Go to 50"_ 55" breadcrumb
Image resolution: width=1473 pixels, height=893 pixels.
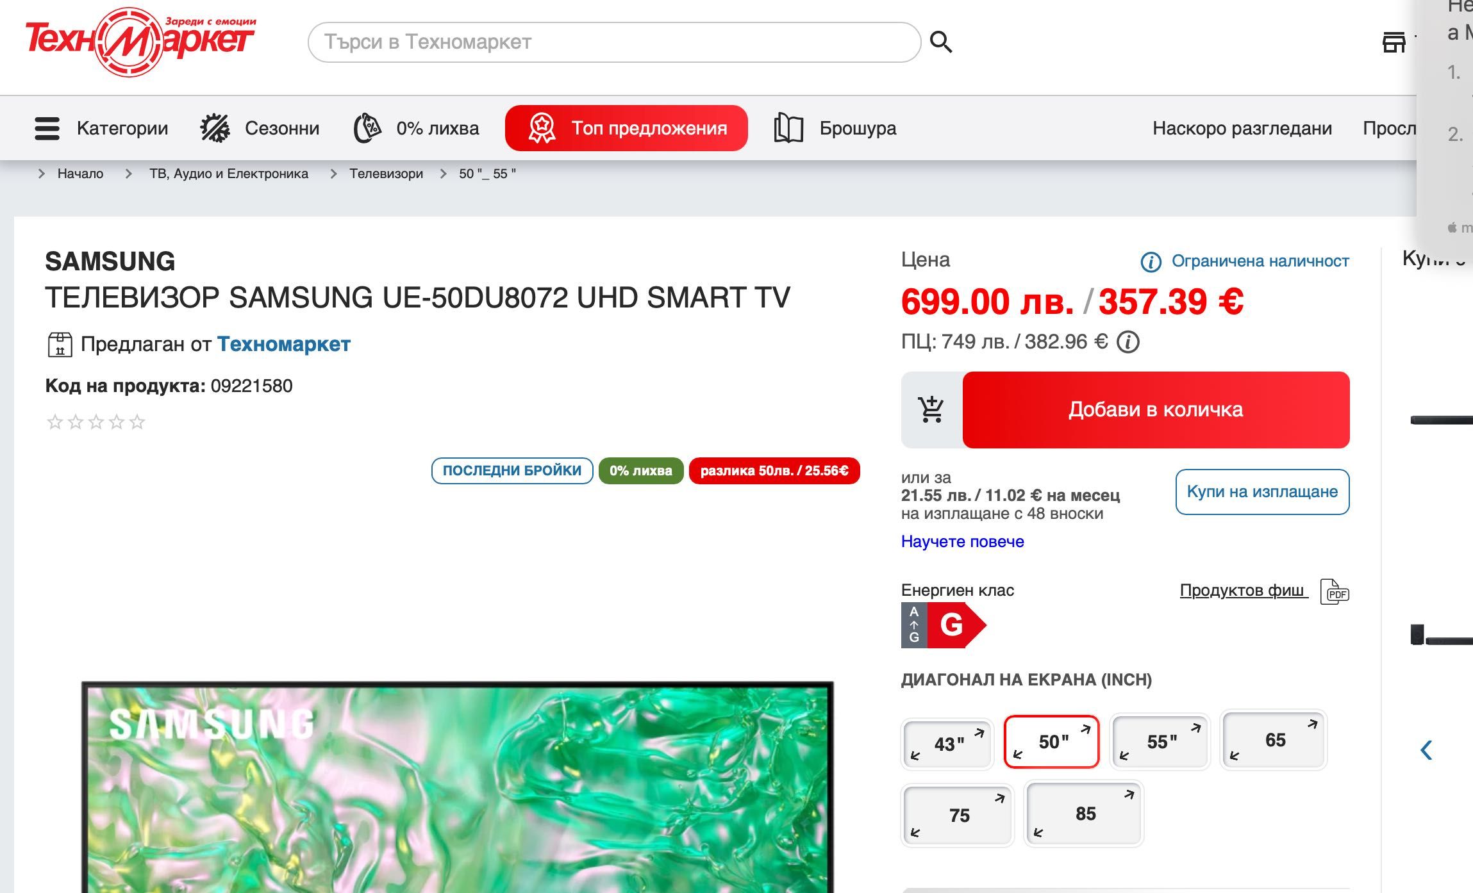pyautogui.click(x=487, y=174)
